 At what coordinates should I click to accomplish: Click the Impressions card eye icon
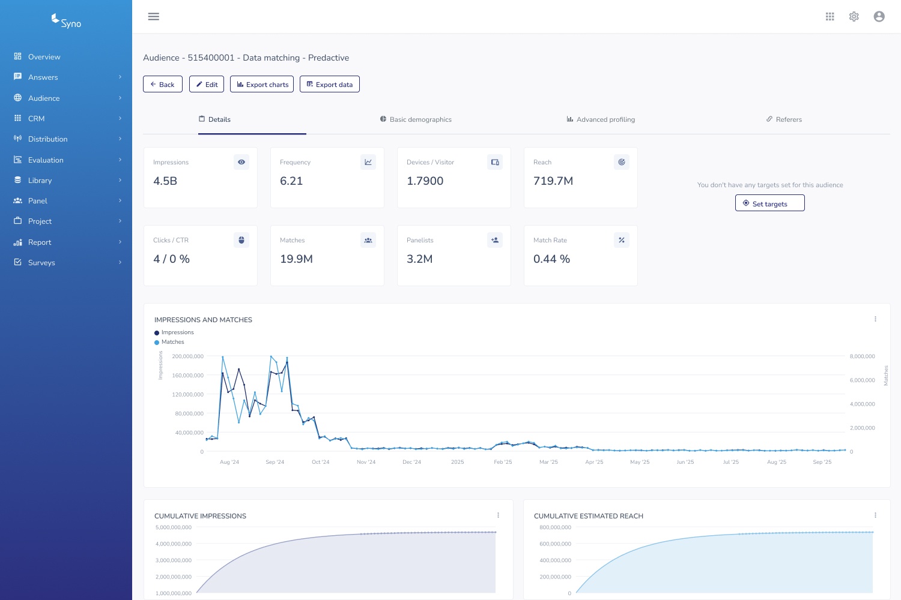(x=241, y=162)
